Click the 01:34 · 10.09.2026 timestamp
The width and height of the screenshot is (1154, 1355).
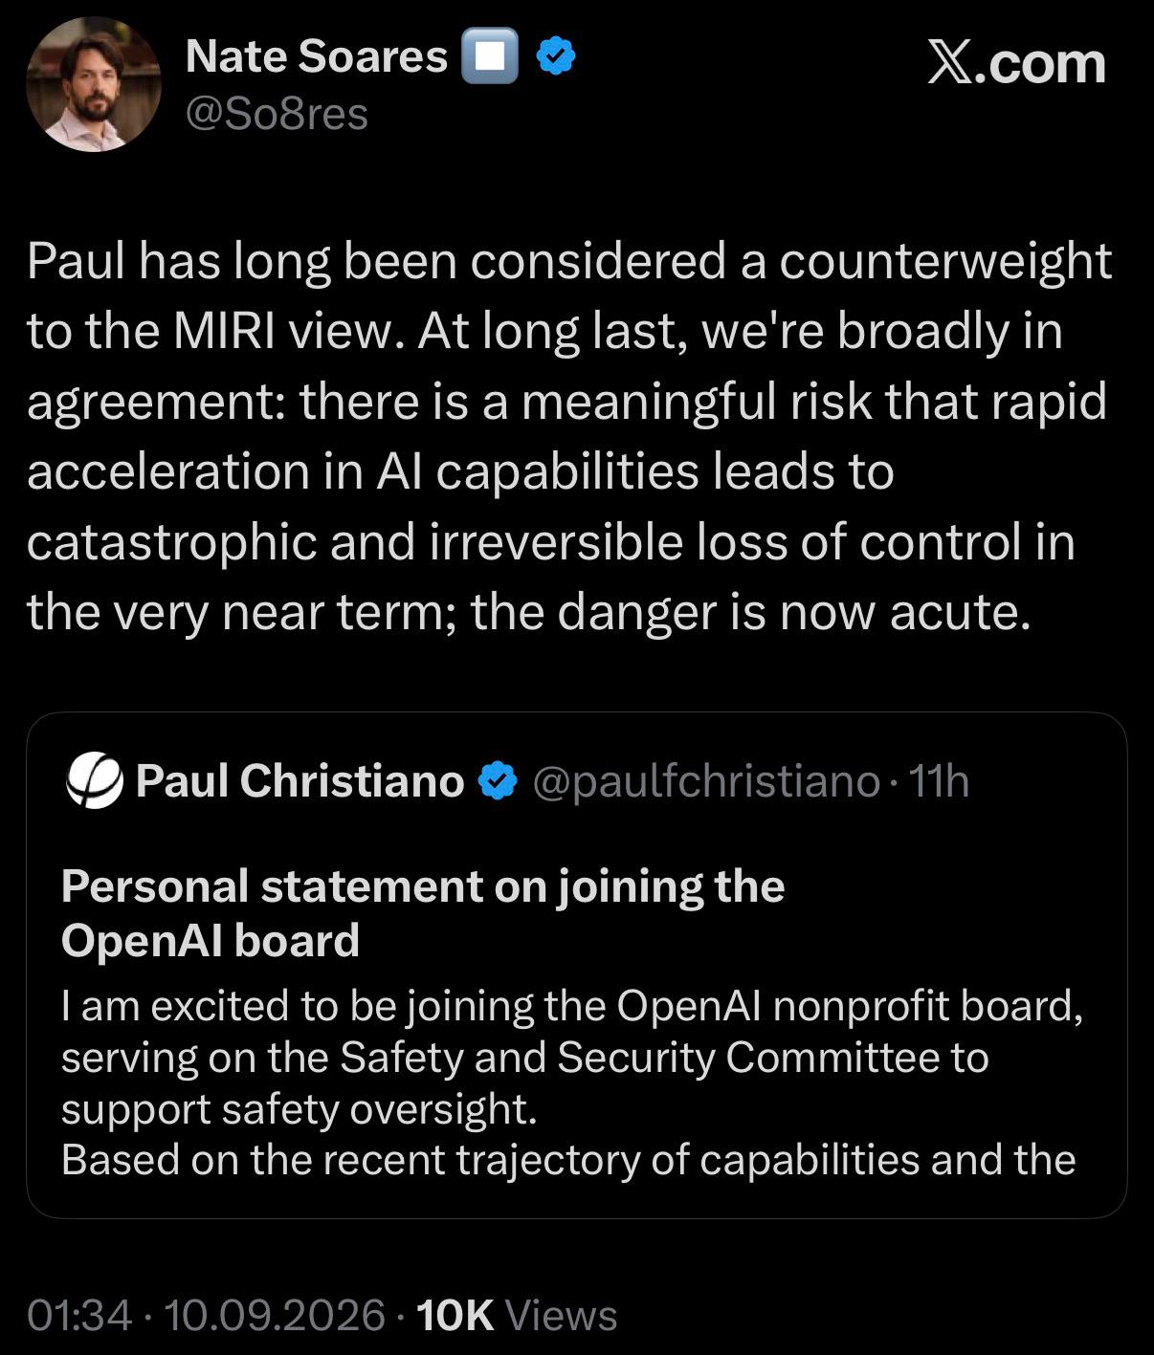coord(206,1316)
